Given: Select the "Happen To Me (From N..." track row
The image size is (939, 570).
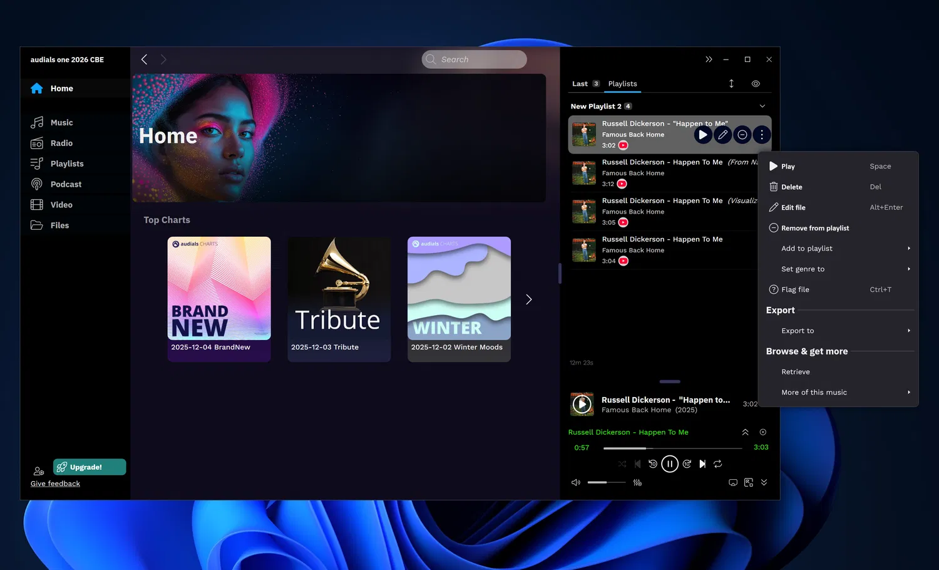Looking at the screenshot, I should pos(664,173).
